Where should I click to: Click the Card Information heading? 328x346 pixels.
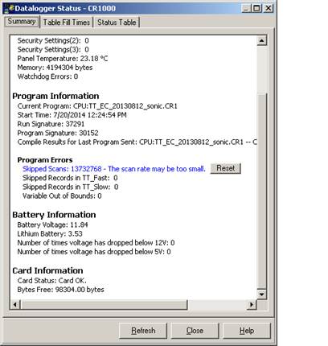47,270
